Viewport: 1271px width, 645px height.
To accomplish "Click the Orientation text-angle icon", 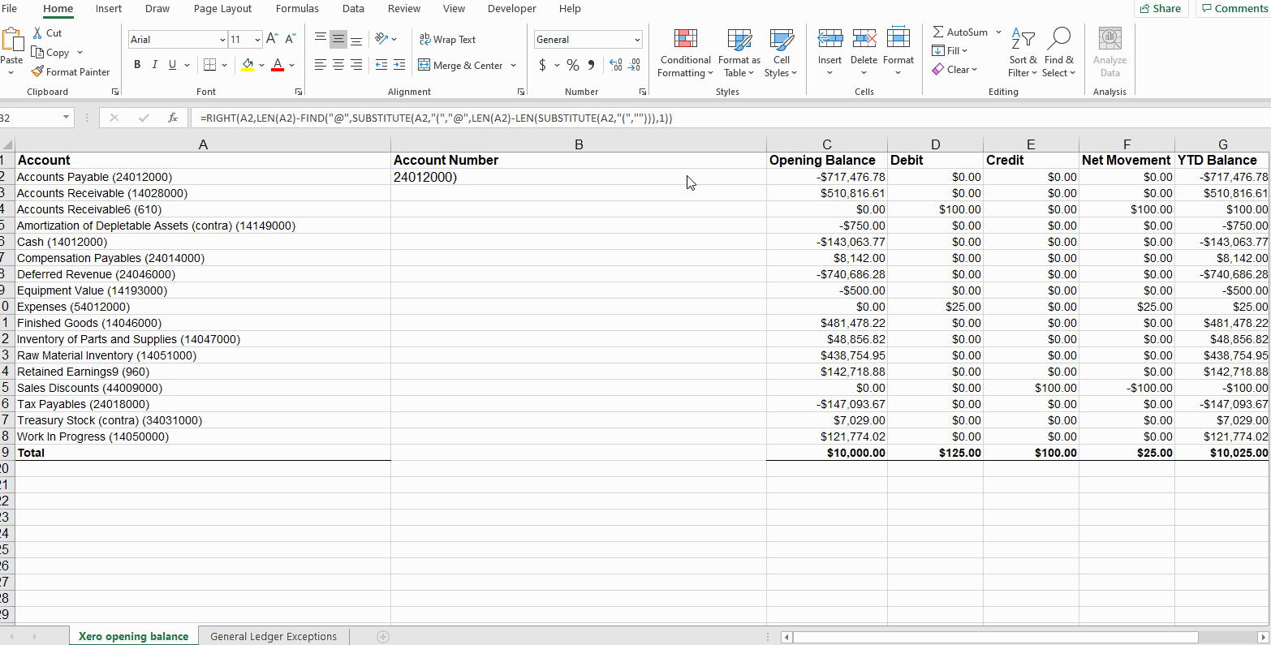I will click(381, 39).
